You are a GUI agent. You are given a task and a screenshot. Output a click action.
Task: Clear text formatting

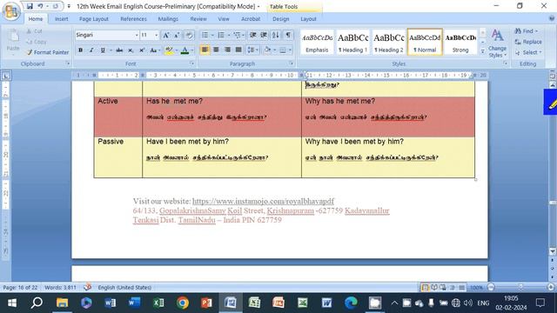pyautogui.click(x=189, y=35)
